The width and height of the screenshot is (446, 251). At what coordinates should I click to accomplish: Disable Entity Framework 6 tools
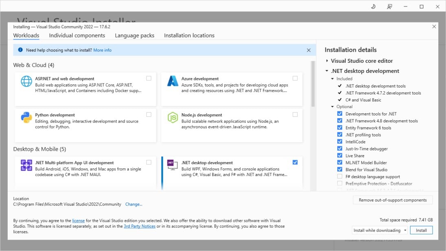(x=340, y=128)
